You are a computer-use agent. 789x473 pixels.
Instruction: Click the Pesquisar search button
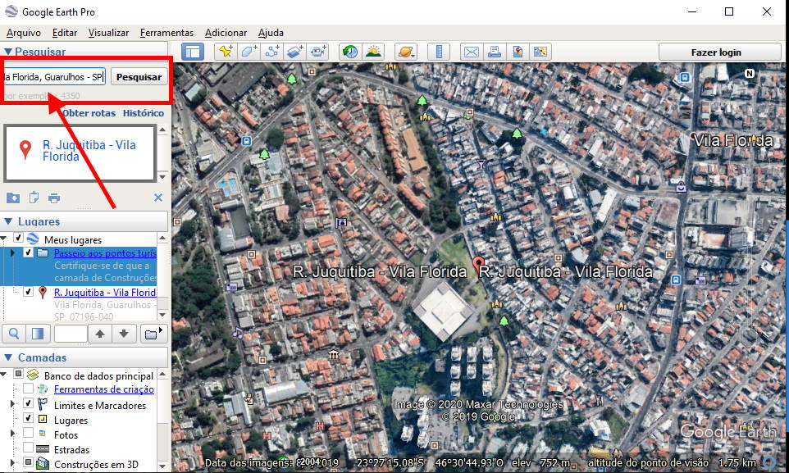pyautogui.click(x=139, y=76)
